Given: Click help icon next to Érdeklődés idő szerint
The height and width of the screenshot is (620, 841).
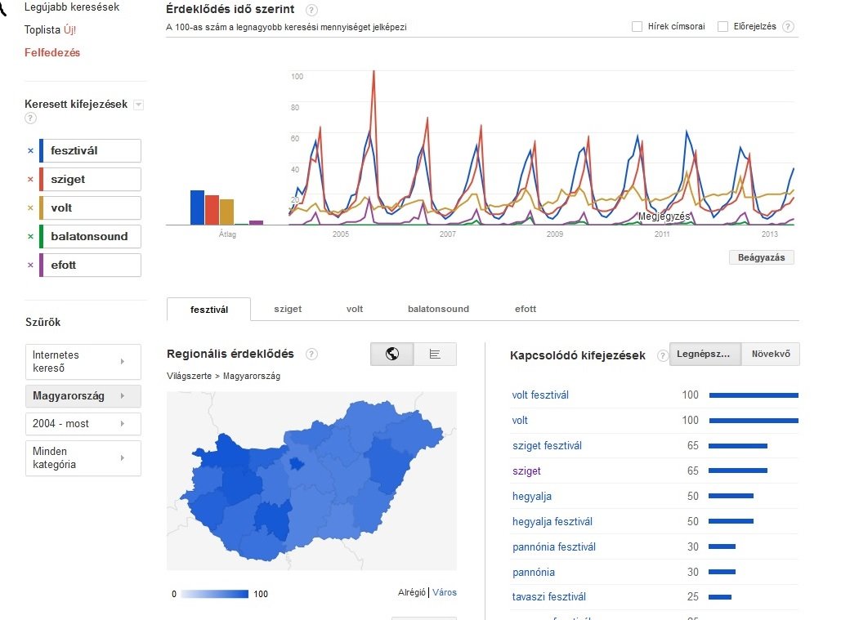Looking at the screenshot, I should pos(311,11).
